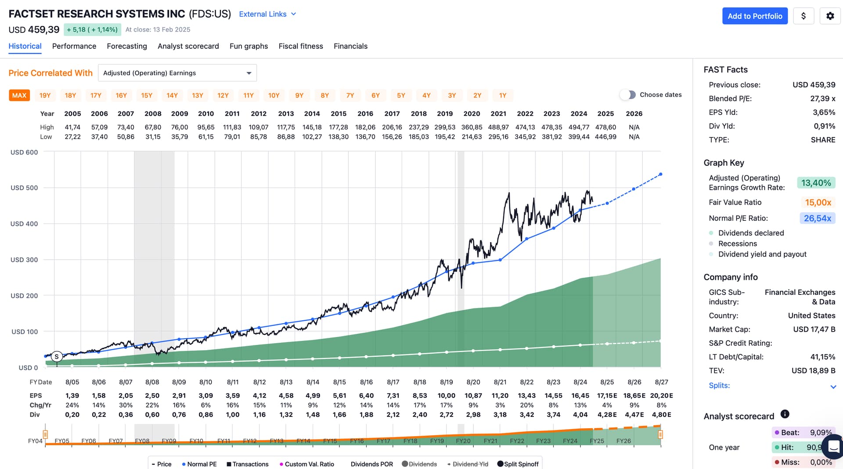Grab the left timeline range handle
This screenshot has width=843, height=469.
click(x=45, y=434)
